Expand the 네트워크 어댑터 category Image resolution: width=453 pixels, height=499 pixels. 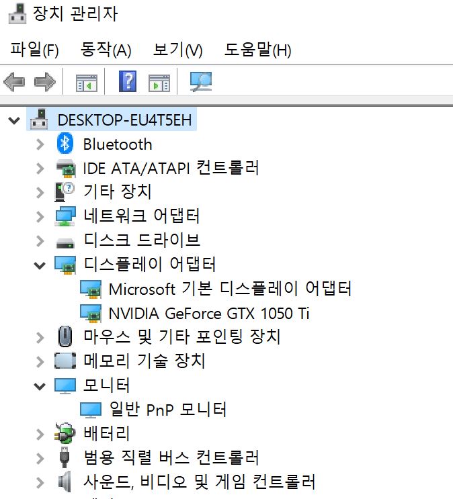40,217
